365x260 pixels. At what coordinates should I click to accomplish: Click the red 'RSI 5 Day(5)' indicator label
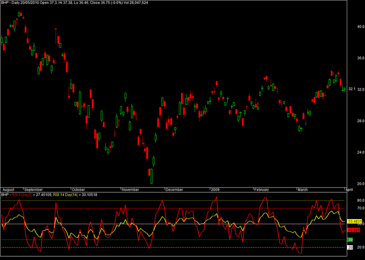click(22, 195)
